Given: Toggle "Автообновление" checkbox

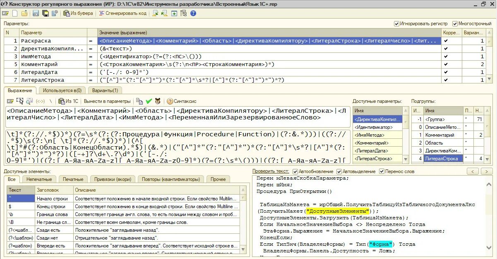Looking at the screenshot, I should (295, 171).
